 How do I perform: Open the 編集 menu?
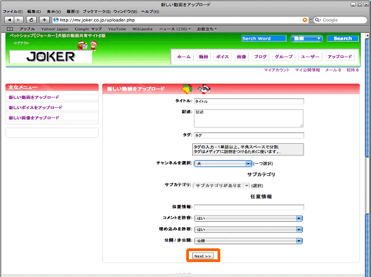(34, 12)
